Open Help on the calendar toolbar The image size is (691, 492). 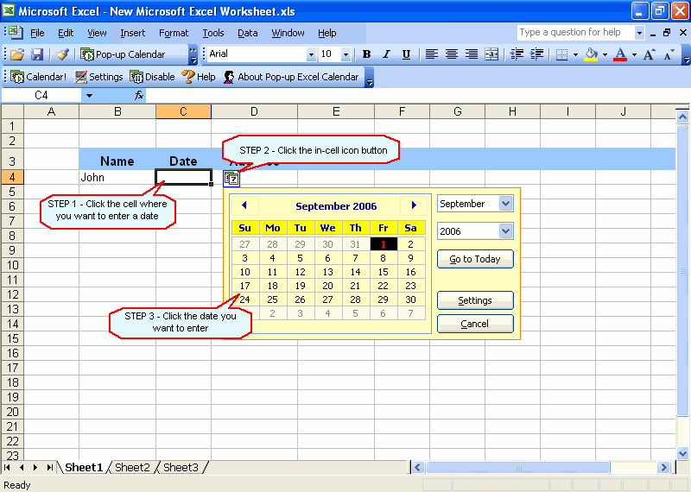(x=199, y=77)
